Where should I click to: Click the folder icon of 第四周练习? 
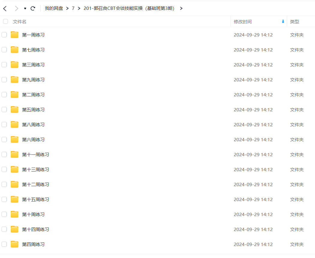pyautogui.click(x=14, y=244)
